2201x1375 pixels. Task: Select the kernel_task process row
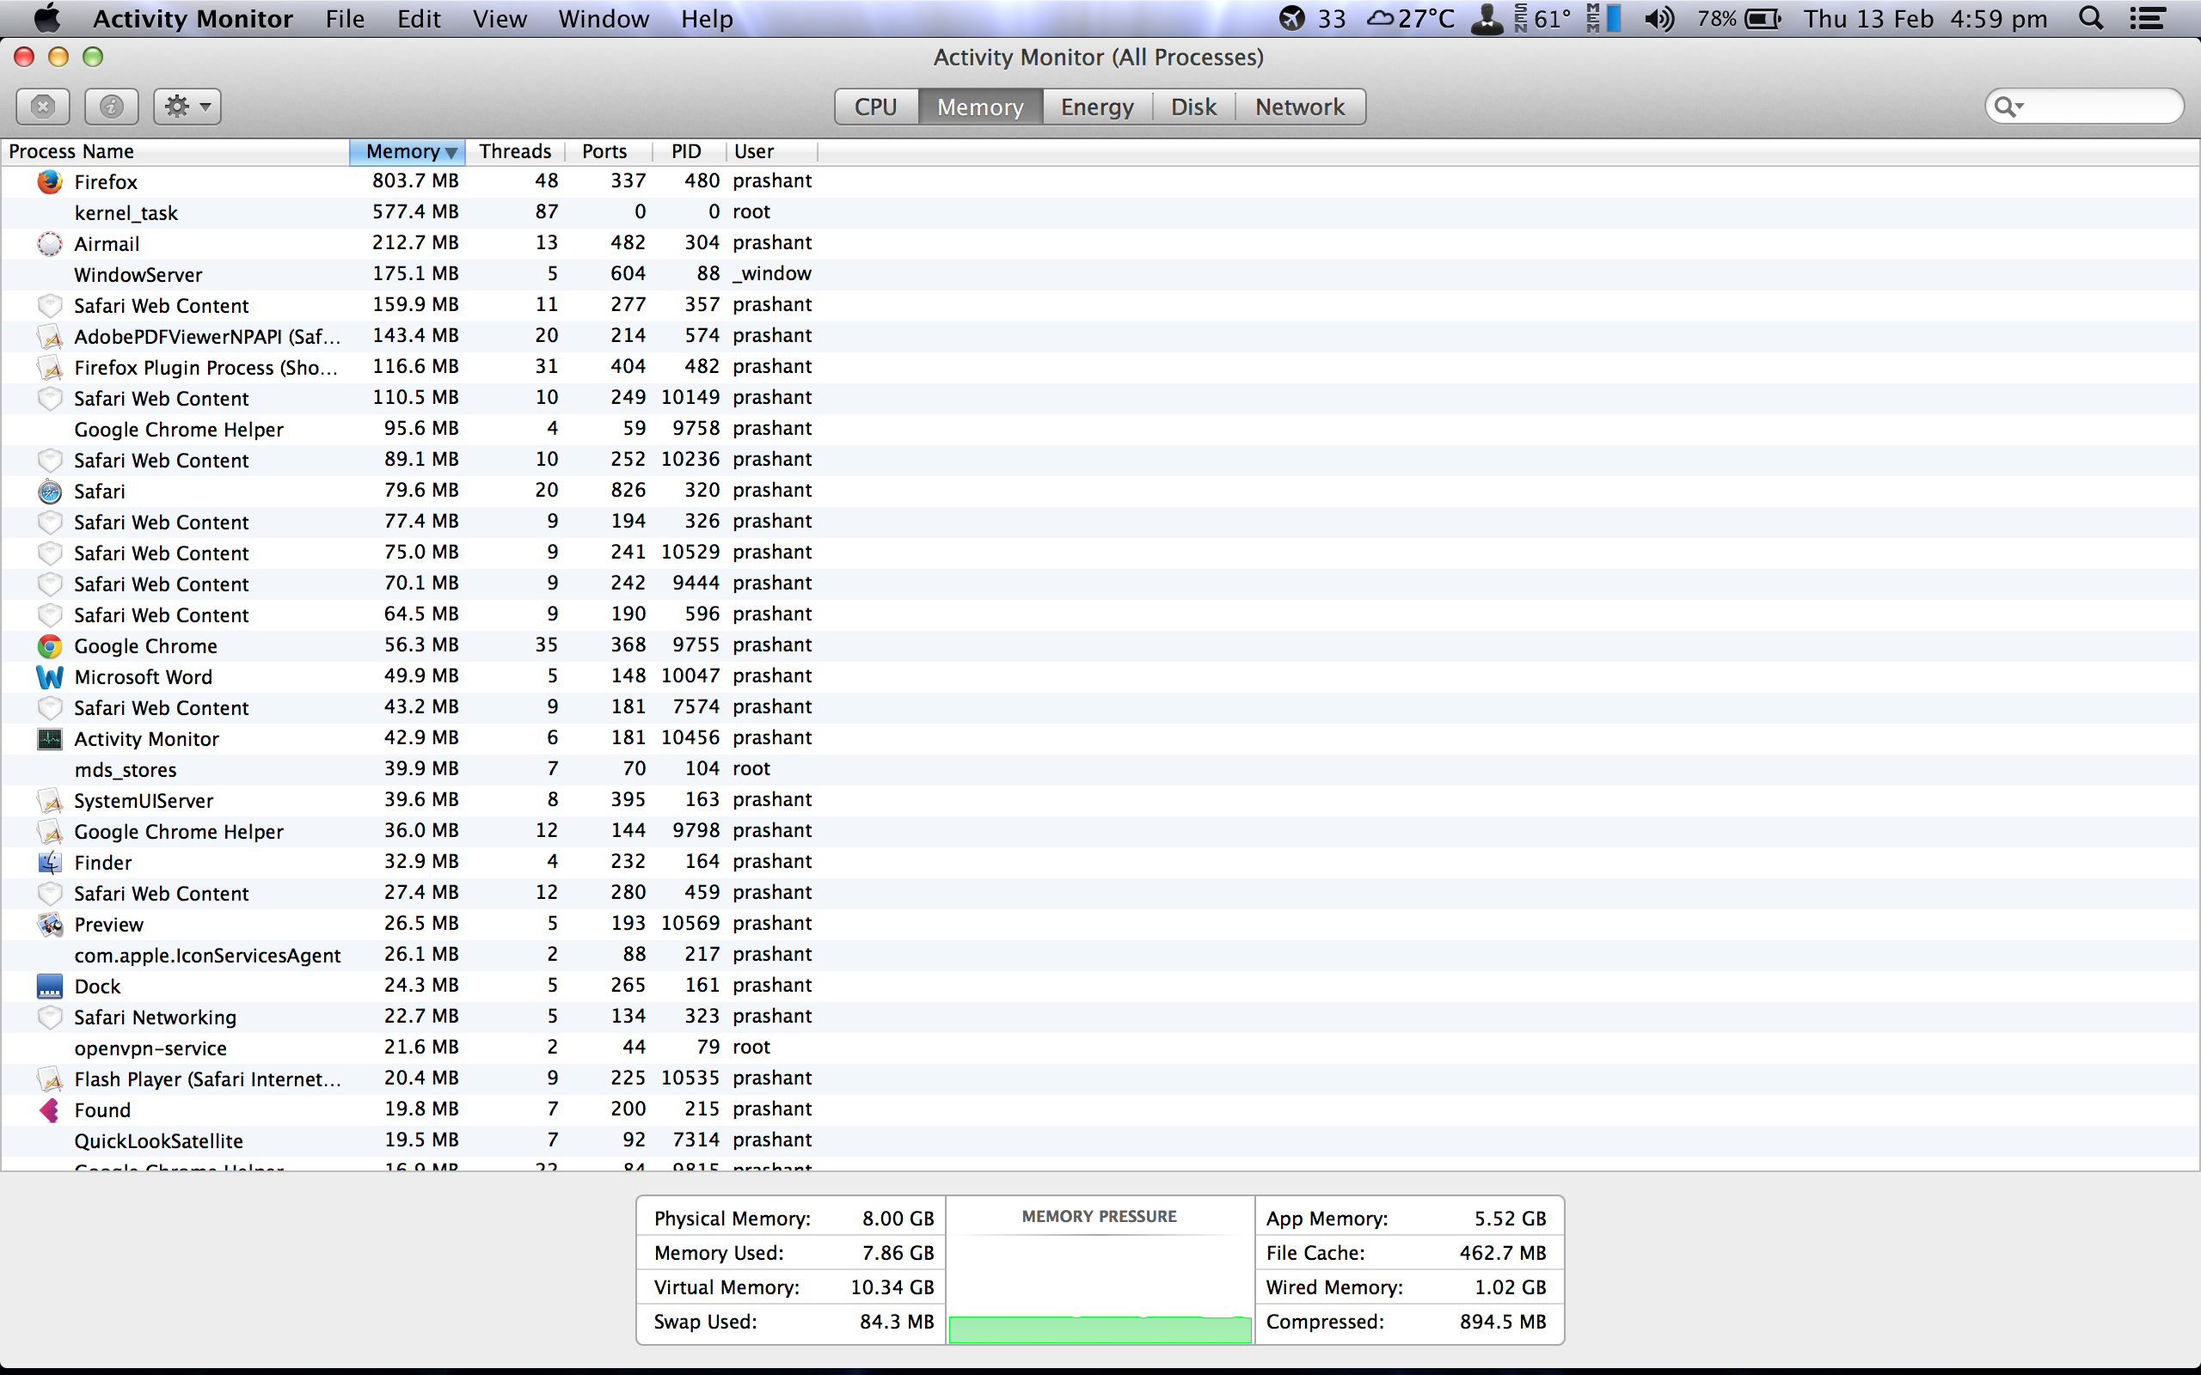1100,213
